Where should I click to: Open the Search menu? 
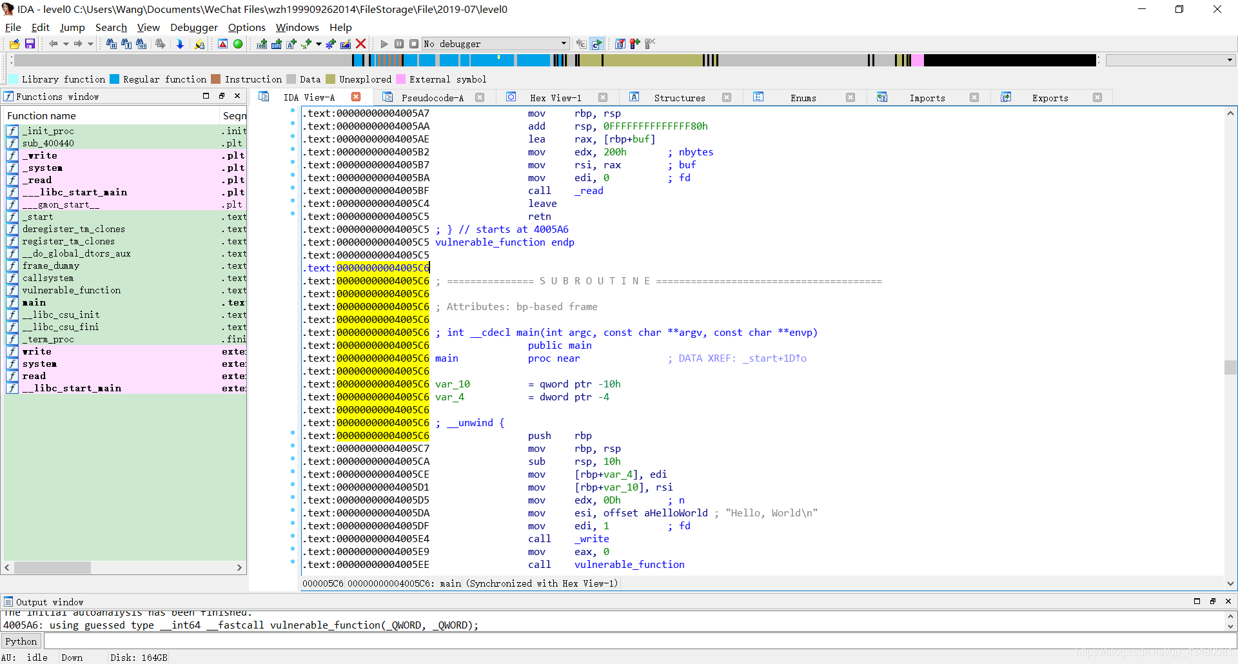111,27
